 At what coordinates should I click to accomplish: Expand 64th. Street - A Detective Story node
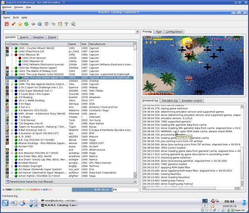12,114
